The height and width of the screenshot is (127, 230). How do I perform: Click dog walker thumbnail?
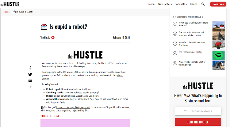[x=218, y=65]
